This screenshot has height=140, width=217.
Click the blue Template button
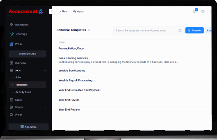click(x=194, y=31)
